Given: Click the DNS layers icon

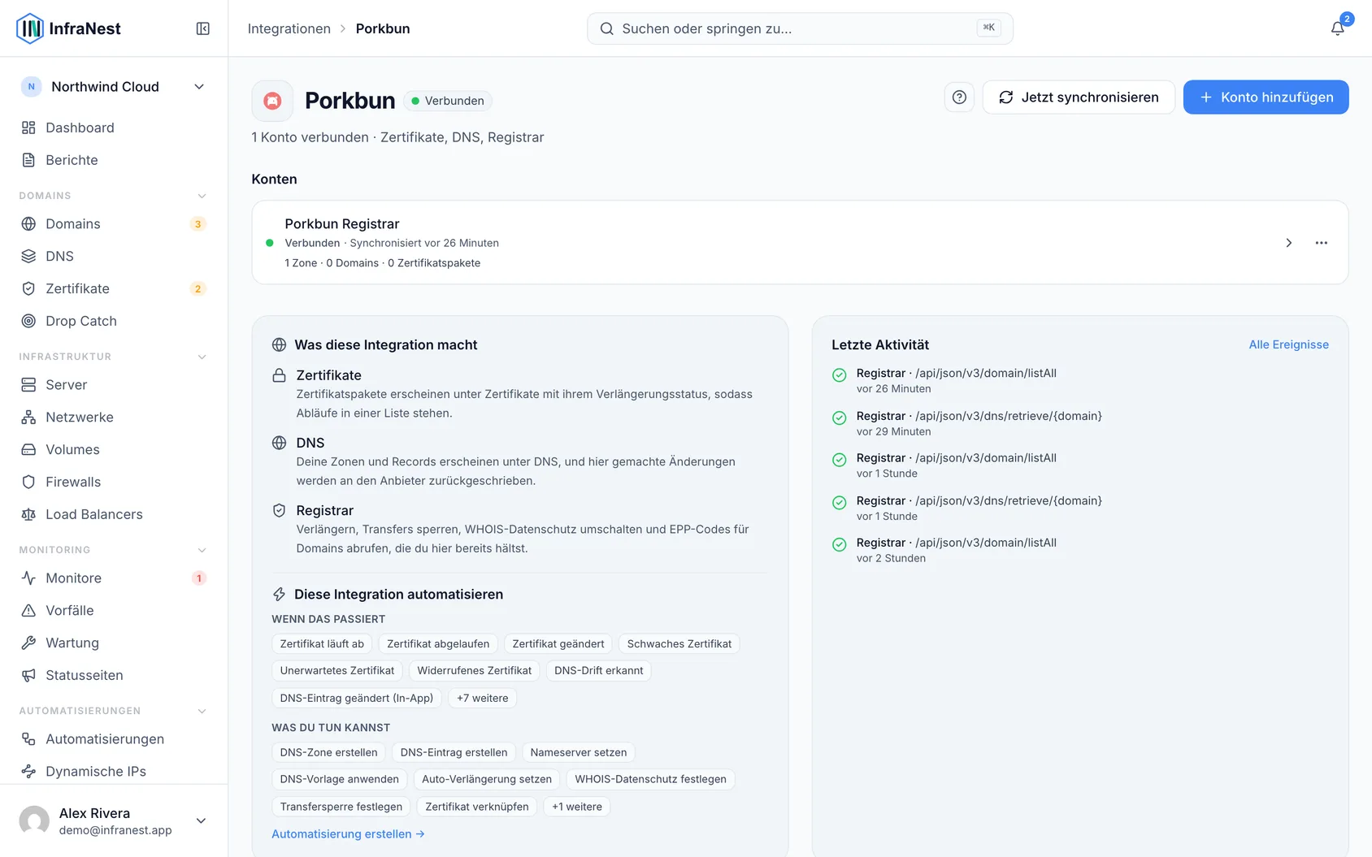Looking at the screenshot, I should click(x=28, y=256).
